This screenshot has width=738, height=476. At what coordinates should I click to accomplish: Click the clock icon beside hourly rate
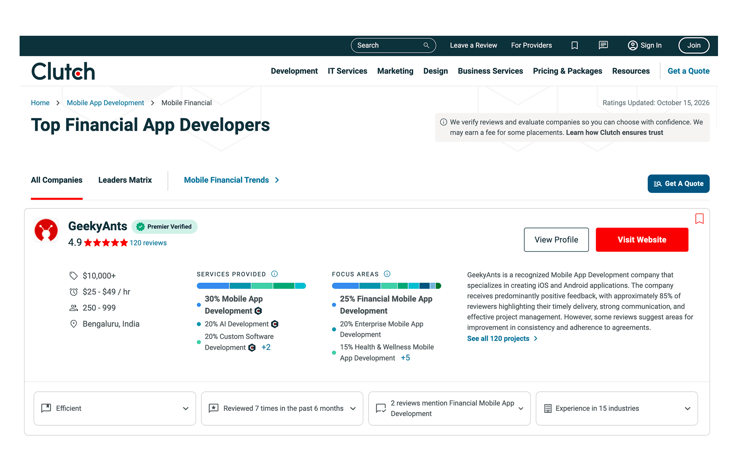[x=73, y=292]
